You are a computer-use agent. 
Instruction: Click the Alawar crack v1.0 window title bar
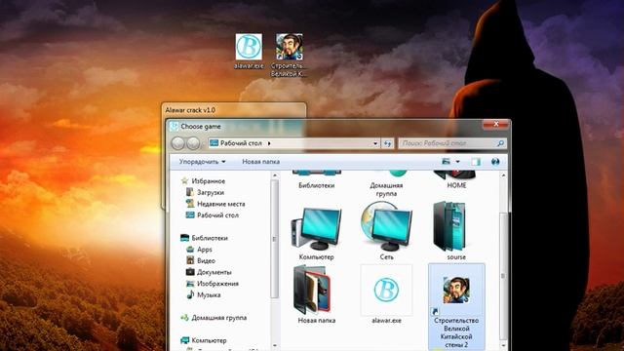tap(234, 110)
